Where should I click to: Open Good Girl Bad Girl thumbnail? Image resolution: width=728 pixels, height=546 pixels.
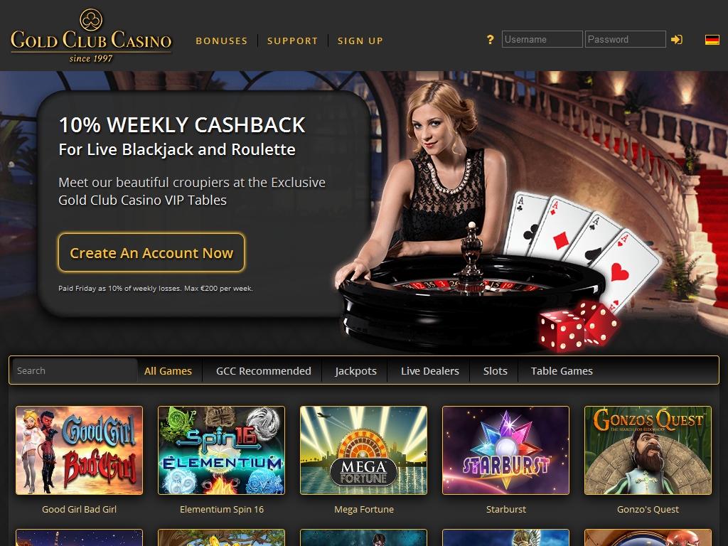[80, 450]
